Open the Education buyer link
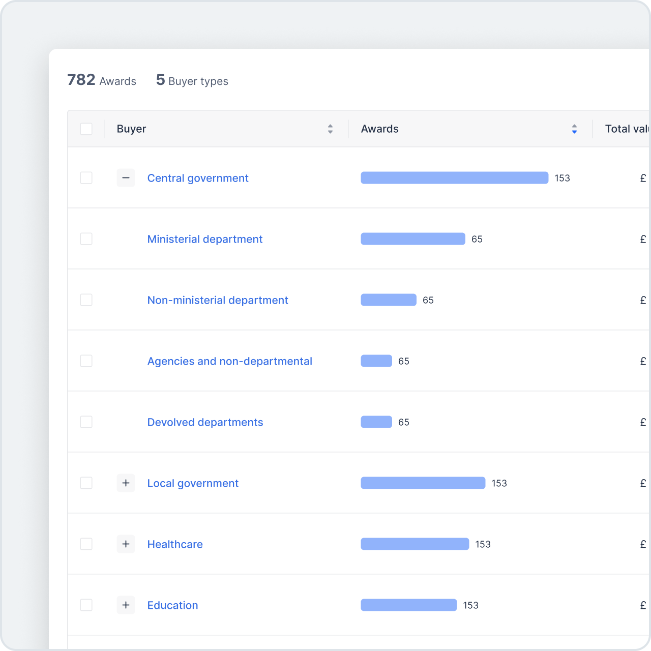This screenshot has width=651, height=651. tap(172, 605)
